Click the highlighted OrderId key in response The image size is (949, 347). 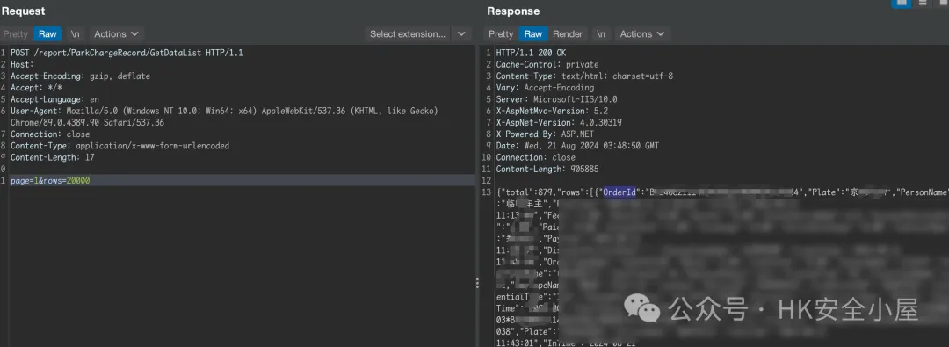coord(619,192)
